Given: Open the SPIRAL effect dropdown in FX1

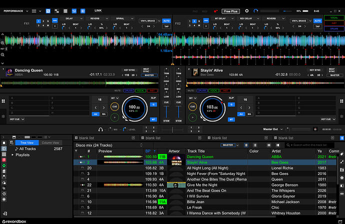Looking at the screenshot, I should click(x=123, y=18).
